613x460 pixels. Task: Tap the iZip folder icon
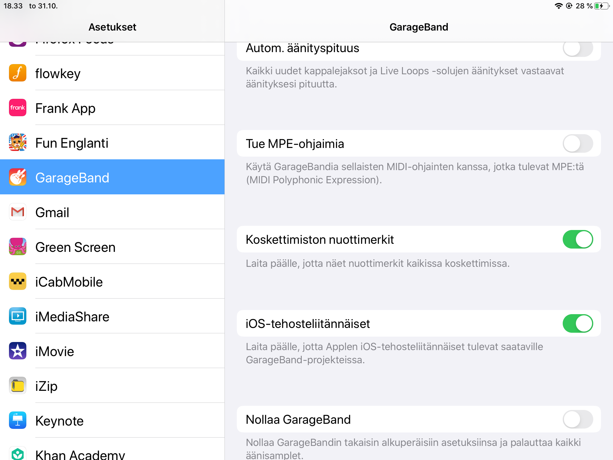pos(18,385)
